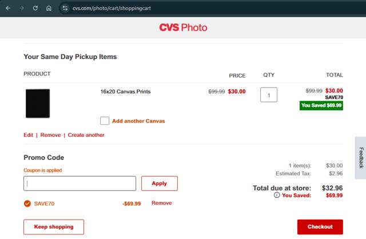This screenshot has height=239, width=366.
Task: Reload the page
Action: [35, 9]
